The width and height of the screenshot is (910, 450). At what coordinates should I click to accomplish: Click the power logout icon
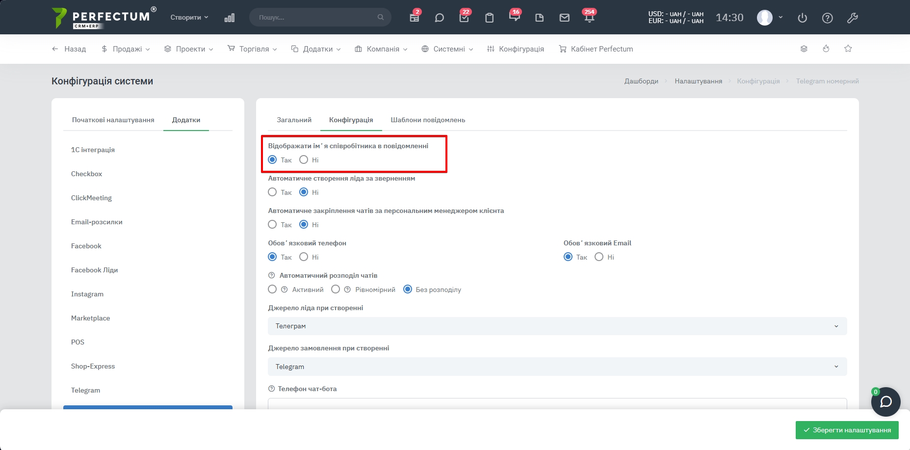coord(803,18)
